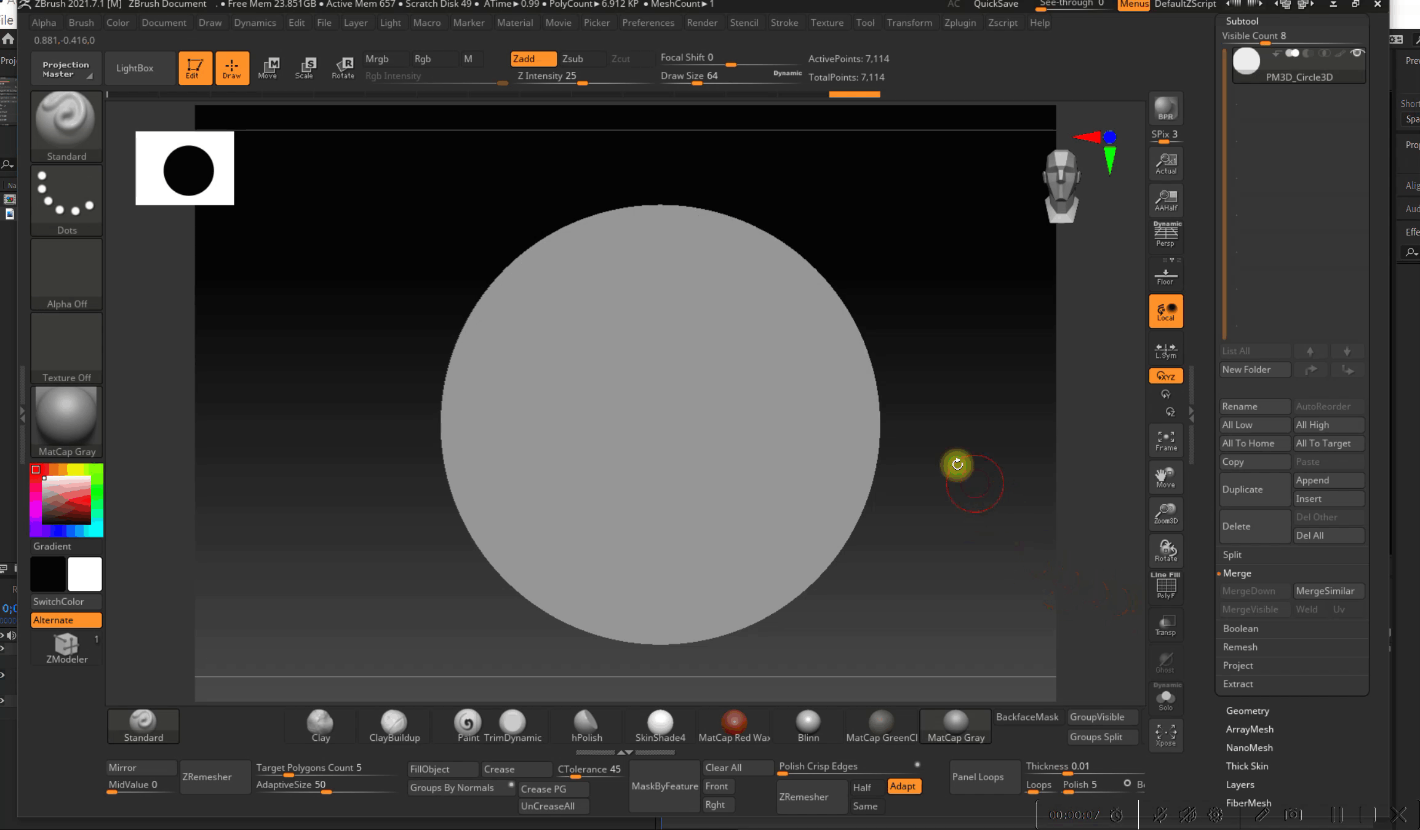Viewport: 1420px width, 830px height.
Task: Expand the Boolean subtool section
Action: (1240, 628)
